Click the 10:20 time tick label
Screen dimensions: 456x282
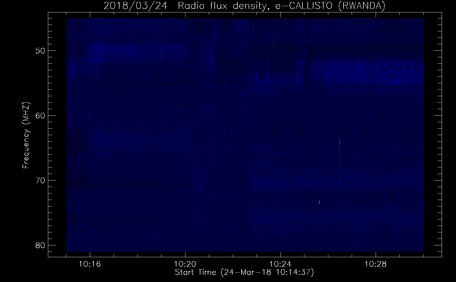185,264
